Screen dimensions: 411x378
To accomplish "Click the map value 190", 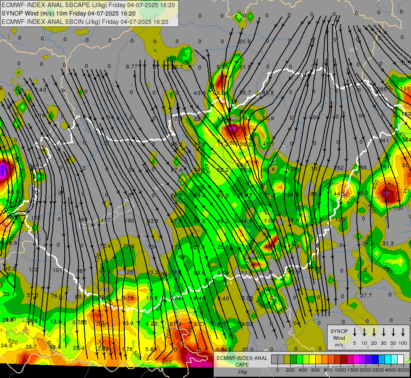I will (129, 220).
